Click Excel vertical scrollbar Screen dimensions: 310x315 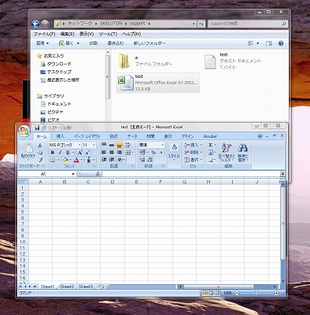click(282, 223)
